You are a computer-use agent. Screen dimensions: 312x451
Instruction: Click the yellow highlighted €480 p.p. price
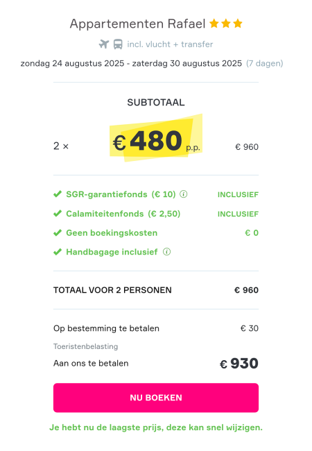156,138
